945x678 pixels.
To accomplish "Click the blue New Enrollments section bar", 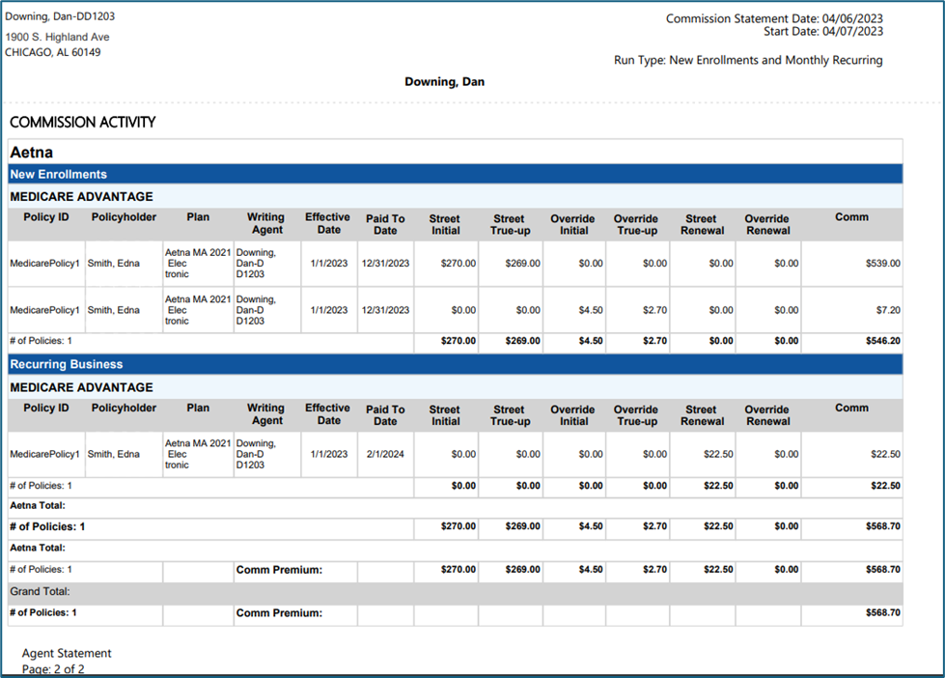I will pyautogui.click(x=454, y=174).
